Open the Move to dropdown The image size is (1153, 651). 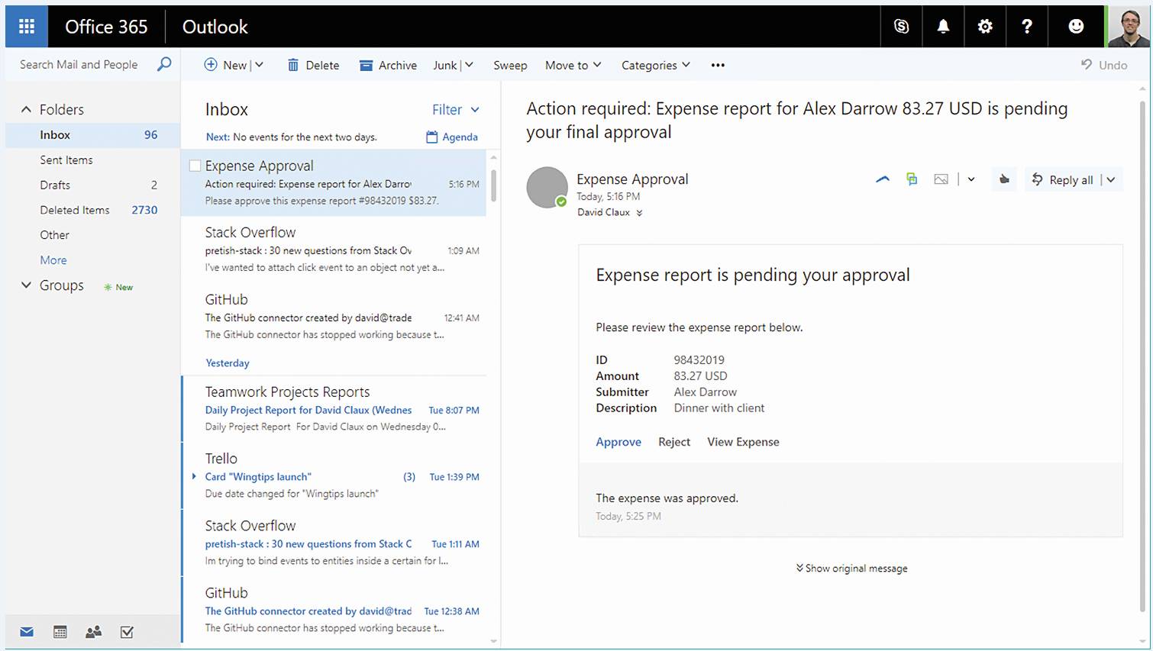pos(573,65)
